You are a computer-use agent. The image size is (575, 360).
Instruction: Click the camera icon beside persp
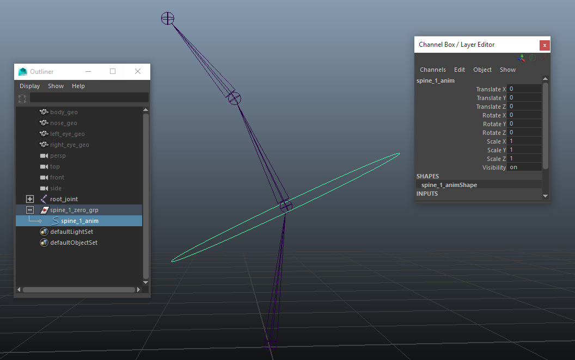pyautogui.click(x=44, y=156)
